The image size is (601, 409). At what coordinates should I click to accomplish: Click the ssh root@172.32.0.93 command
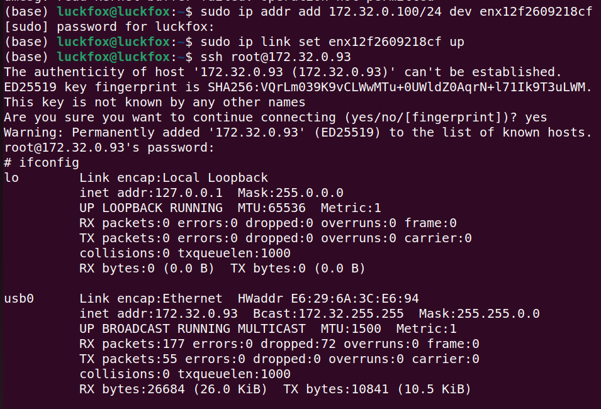click(276, 57)
